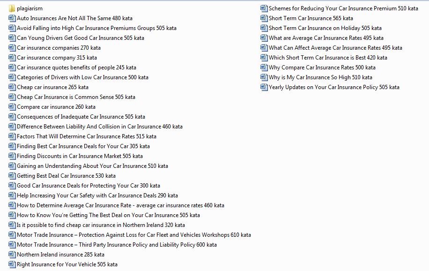The width and height of the screenshot is (429, 271).
Task: Select What are Average Car Insurance Rates file
Action: (326, 38)
